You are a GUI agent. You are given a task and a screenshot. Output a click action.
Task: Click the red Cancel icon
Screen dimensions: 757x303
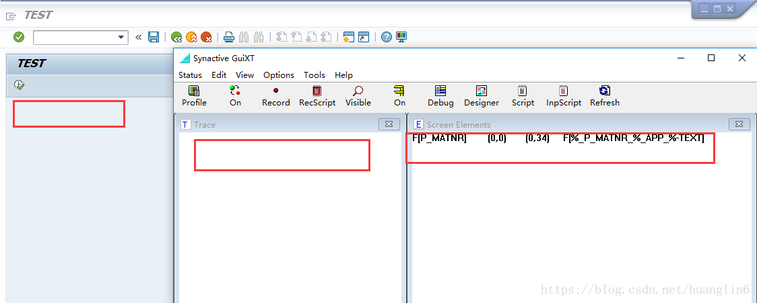point(207,37)
